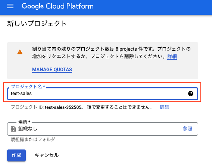Viewport: 212px width, 167px height.
Task: Click 参照 to browse locations
Action: tap(187, 129)
